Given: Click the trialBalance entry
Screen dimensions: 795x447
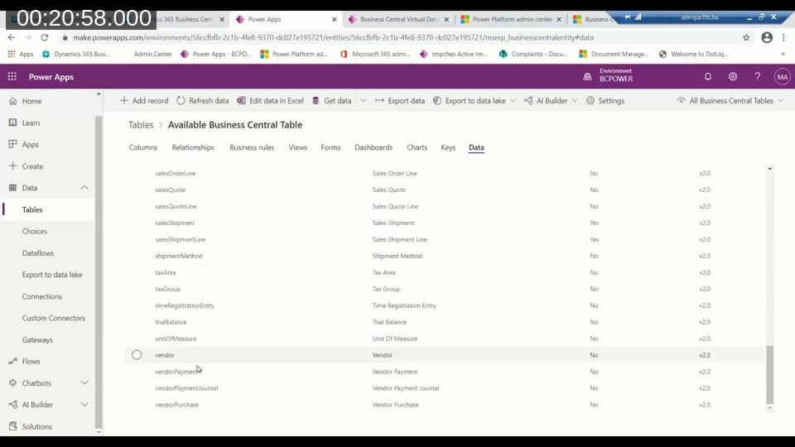Looking at the screenshot, I should 171,322.
